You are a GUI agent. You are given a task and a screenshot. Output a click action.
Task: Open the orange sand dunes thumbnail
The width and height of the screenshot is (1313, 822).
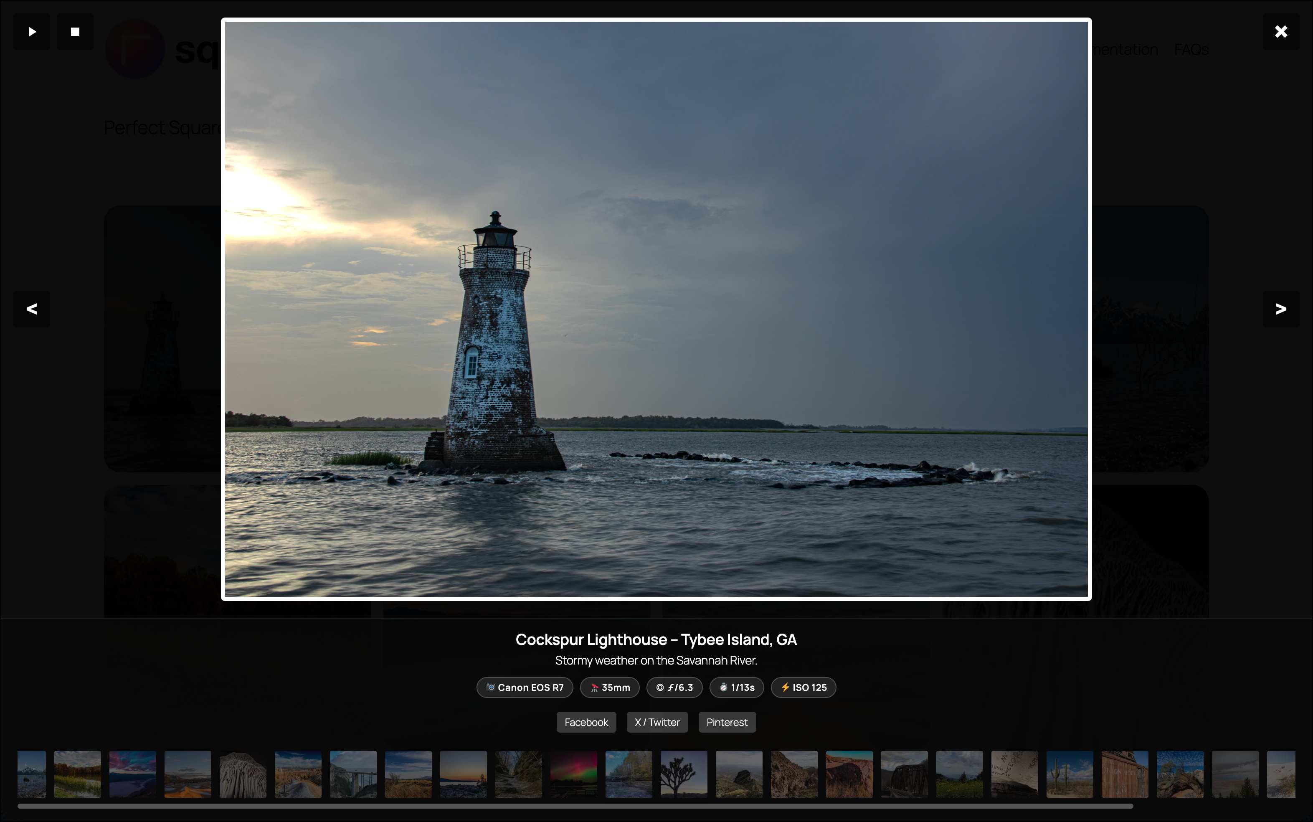pyautogui.click(x=188, y=774)
